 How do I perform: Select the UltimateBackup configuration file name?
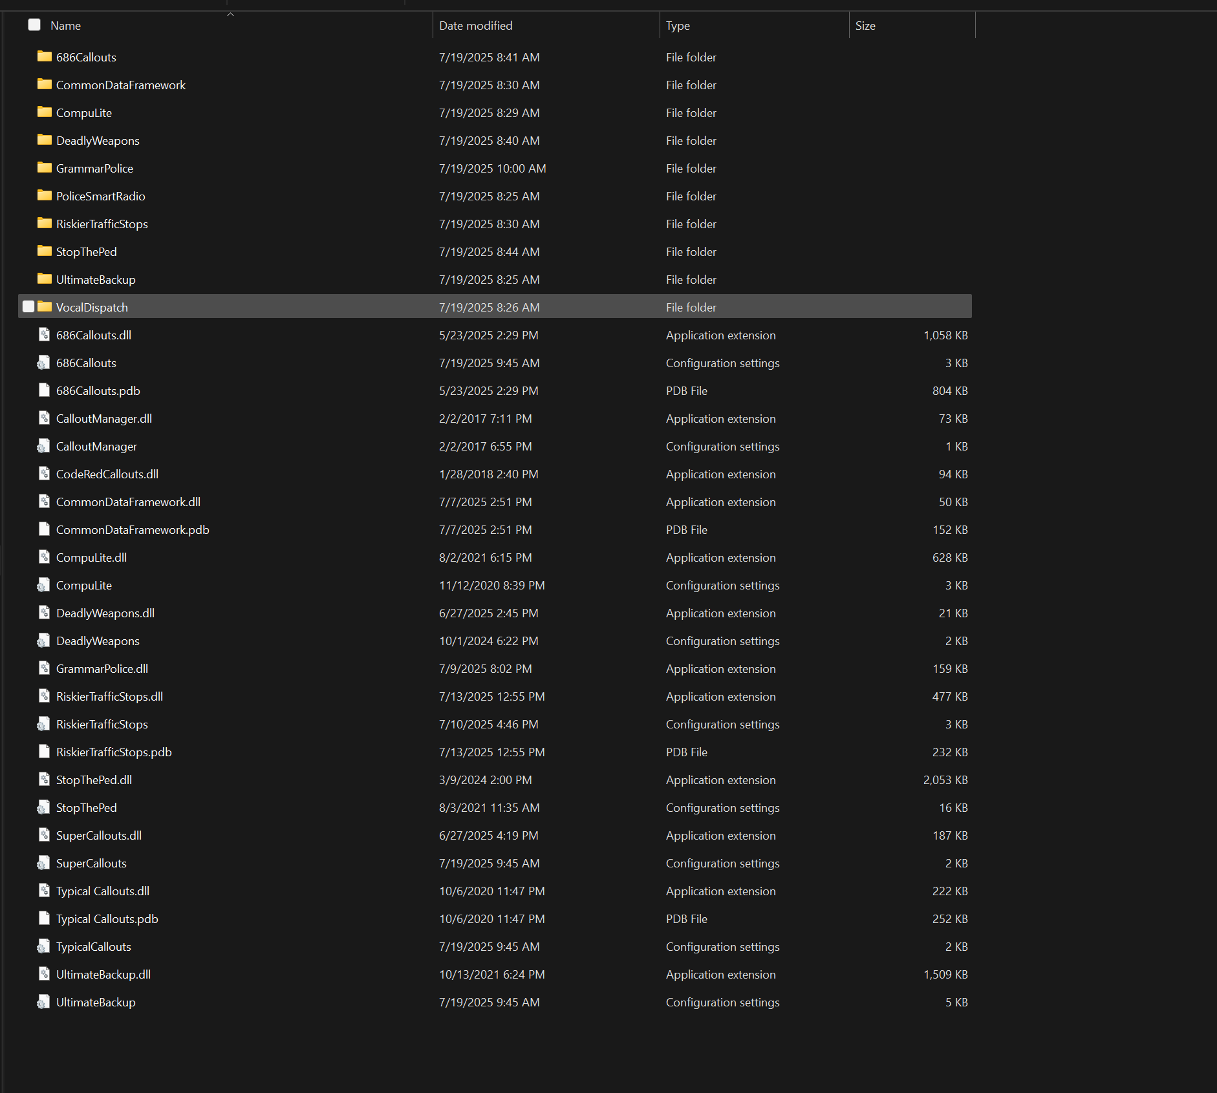pyautogui.click(x=96, y=1003)
